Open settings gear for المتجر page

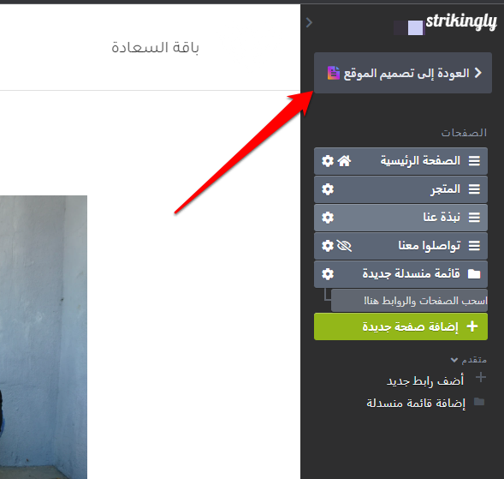[x=328, y=189]
